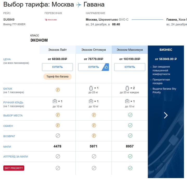Click the ОБМЕН ruble icon under Эконом Оптимум
Screen dimensions: 187x182
94,125
